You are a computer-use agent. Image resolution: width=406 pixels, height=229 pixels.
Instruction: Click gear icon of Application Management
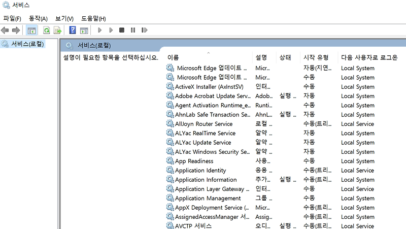coord(170,198)
